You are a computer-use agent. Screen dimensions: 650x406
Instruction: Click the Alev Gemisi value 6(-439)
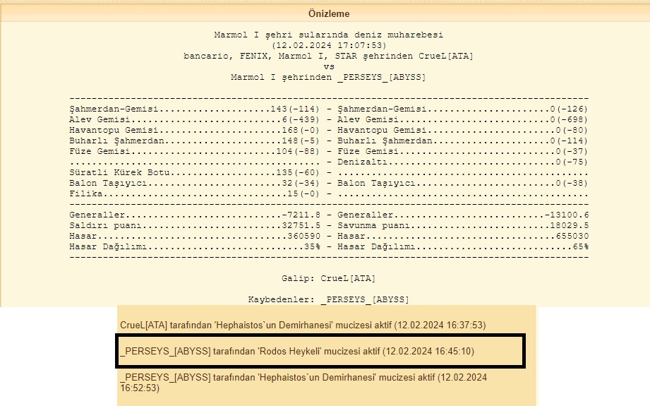coord(301,119)
